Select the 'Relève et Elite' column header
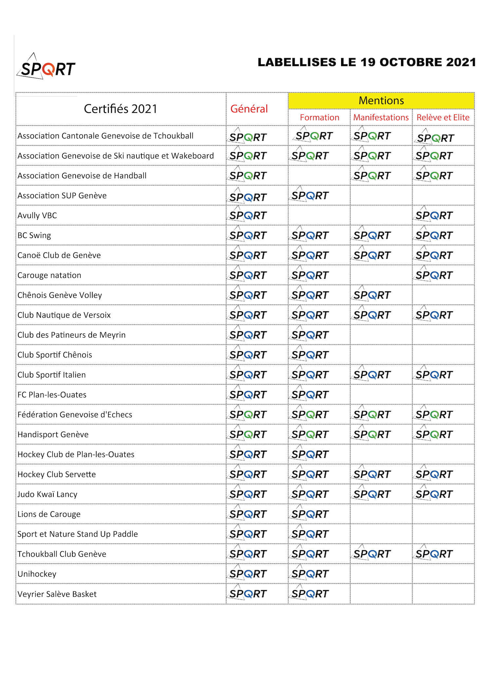The height and width of the screenshot is (695, 491). tap(443, 117)
